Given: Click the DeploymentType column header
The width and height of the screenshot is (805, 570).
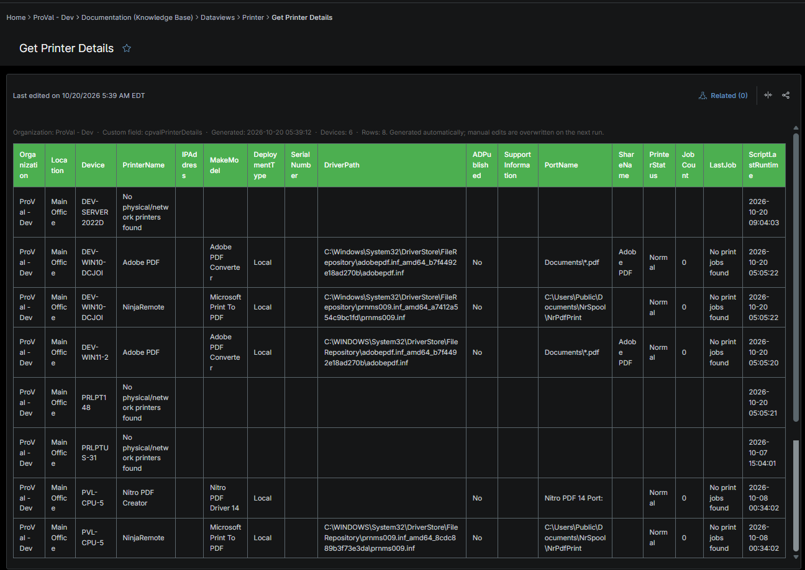Looking at the screenshot, I should pos(266,165).
